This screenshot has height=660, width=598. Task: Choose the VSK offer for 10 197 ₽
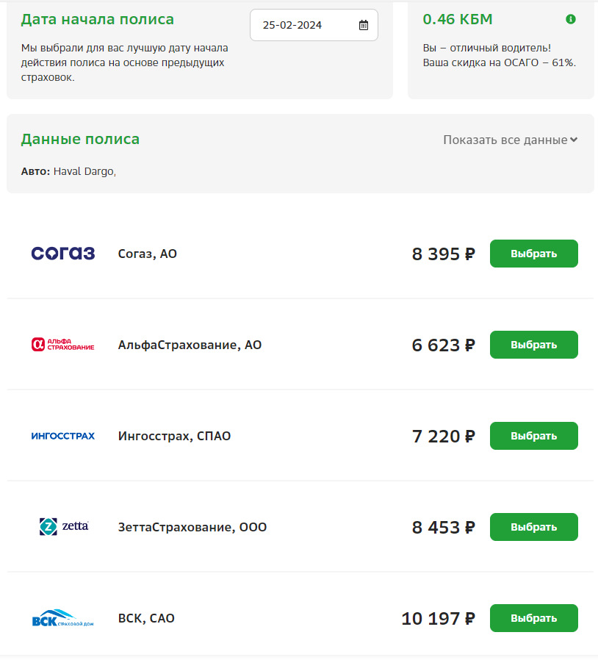(x=533, y=618)
